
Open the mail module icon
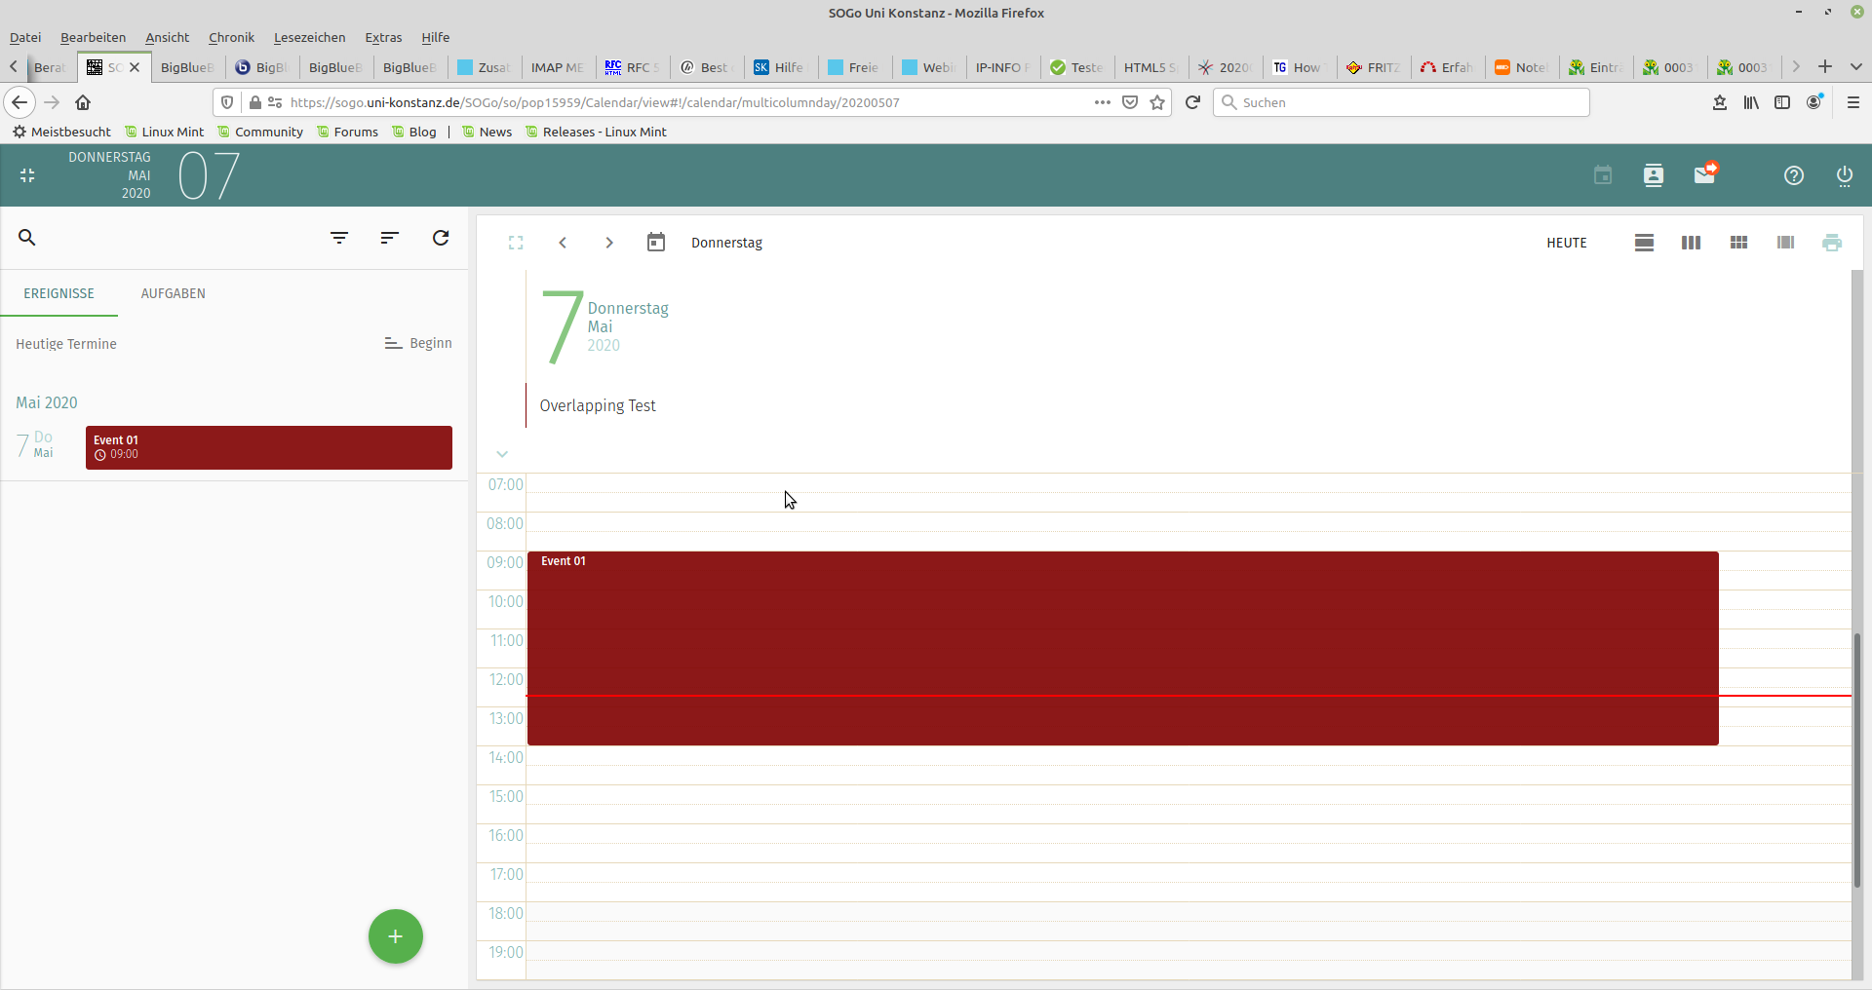pyautogui.click(x=1704, y=175)
